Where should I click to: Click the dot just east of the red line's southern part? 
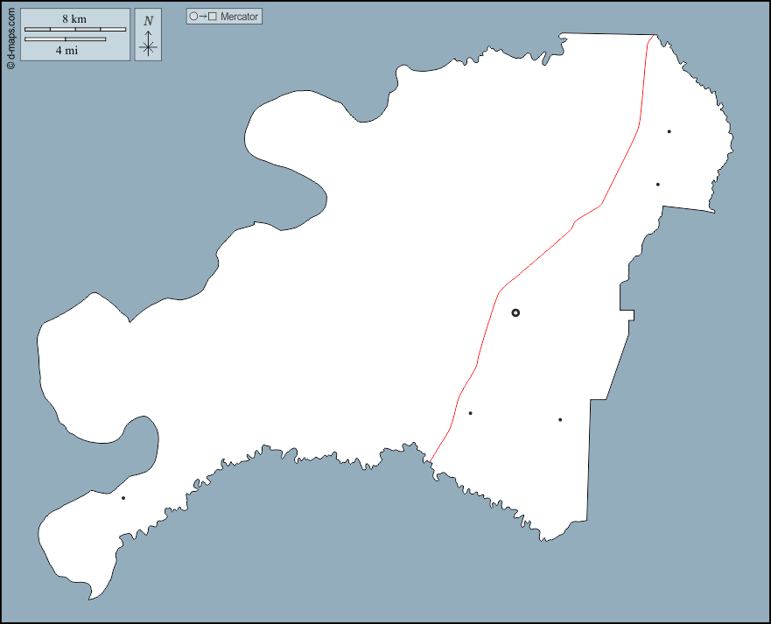pyautogui.click(x=470, y=413)
